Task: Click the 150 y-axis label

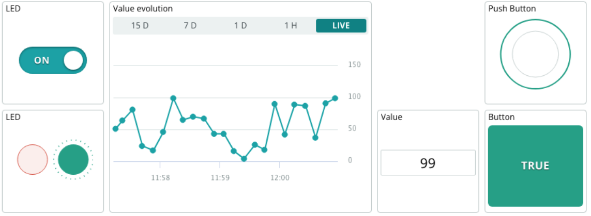Action: point(354,65)
